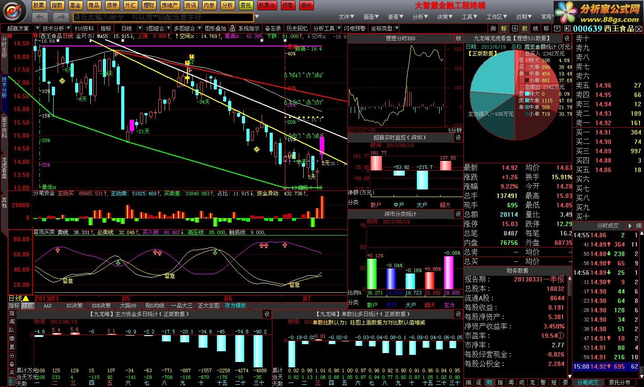Select the 存为模板 tab
Viewport: 644px width, 387px height.
click(x=235, y=306)
